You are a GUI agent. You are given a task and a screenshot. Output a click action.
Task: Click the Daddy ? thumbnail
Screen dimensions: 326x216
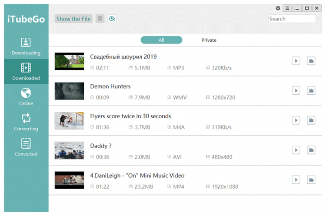pyautogui.click(x=70, y=150)
